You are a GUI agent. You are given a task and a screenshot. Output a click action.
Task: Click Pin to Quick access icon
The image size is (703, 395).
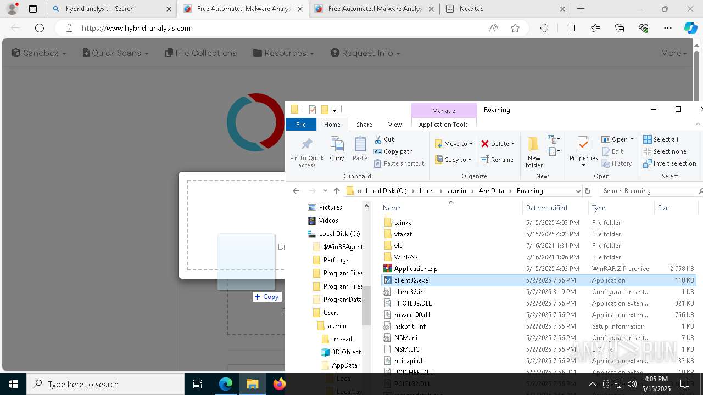coord(306,145)
